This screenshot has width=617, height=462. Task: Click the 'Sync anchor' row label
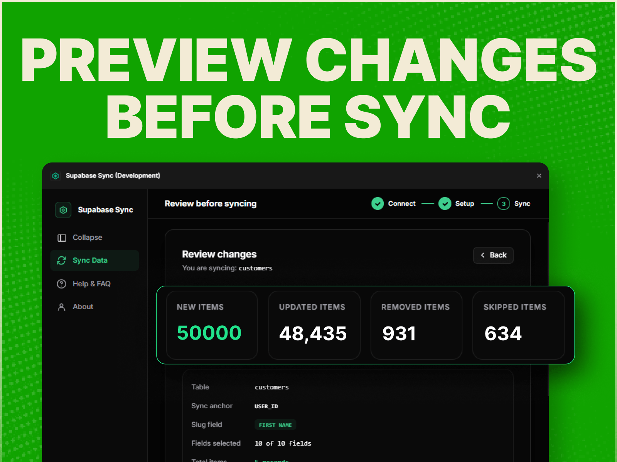(x=212, y=406)
